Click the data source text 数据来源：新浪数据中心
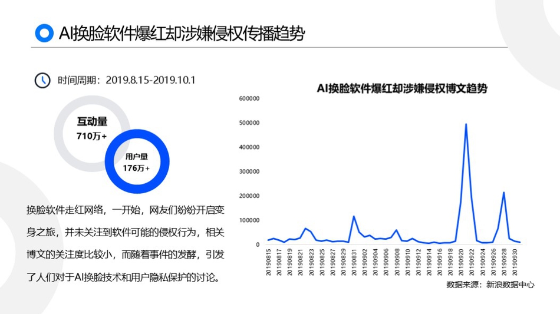The width and height of the screenshot is (560, 314). [x=490, y=285]
